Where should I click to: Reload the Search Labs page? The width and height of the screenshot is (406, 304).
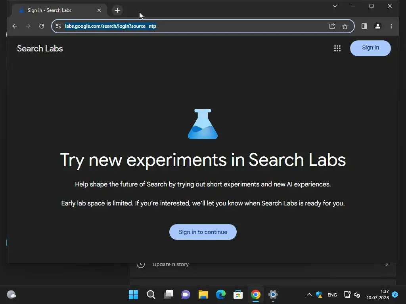(41, 26)
